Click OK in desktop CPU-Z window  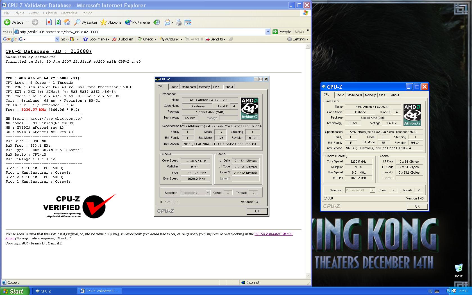tap(417, 206)
